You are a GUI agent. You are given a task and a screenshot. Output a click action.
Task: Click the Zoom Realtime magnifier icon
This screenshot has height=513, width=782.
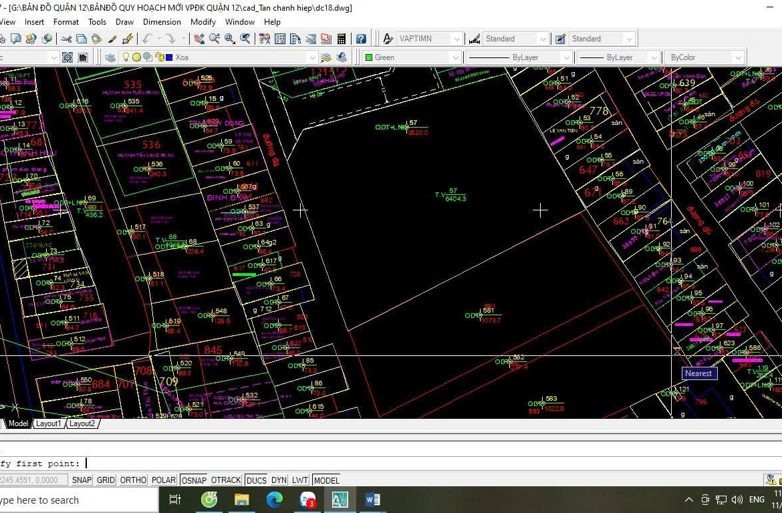[x=215, y=39]
